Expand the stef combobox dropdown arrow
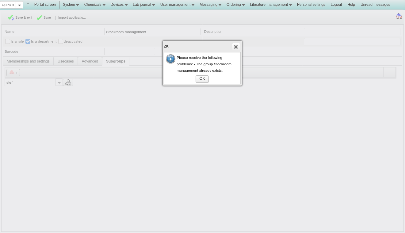Image resolution: width=405 pixels, height=233 pixels. click(x=59, y=83)
